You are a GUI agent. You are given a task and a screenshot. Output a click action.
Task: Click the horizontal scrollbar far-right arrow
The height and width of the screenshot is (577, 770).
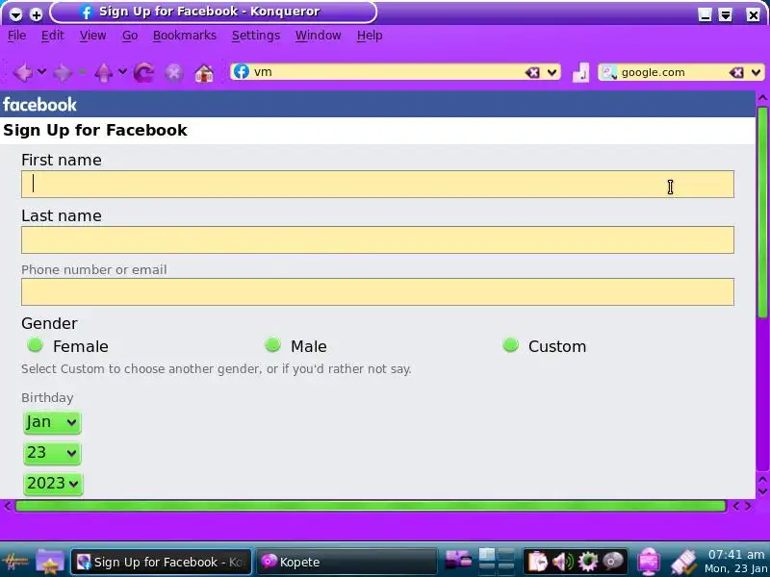point(748,506)
